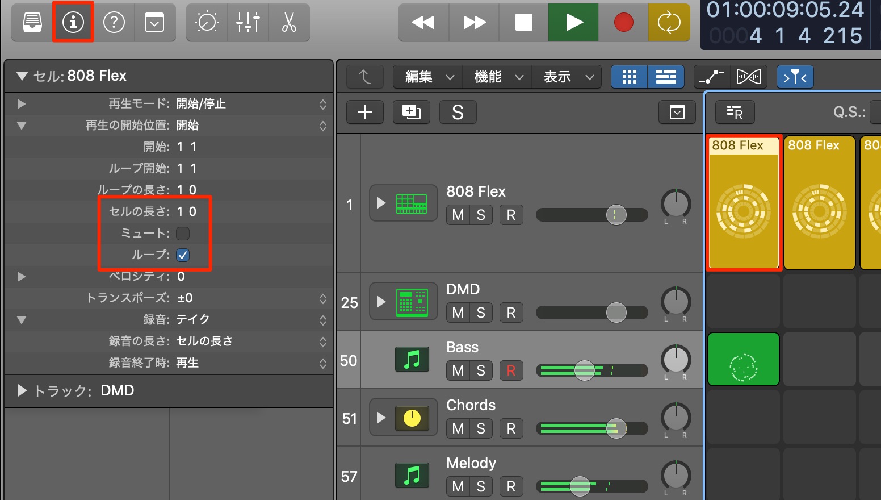881x500 pixels.
Task: Open Quick Help question mark
Action: pos(114,23)
